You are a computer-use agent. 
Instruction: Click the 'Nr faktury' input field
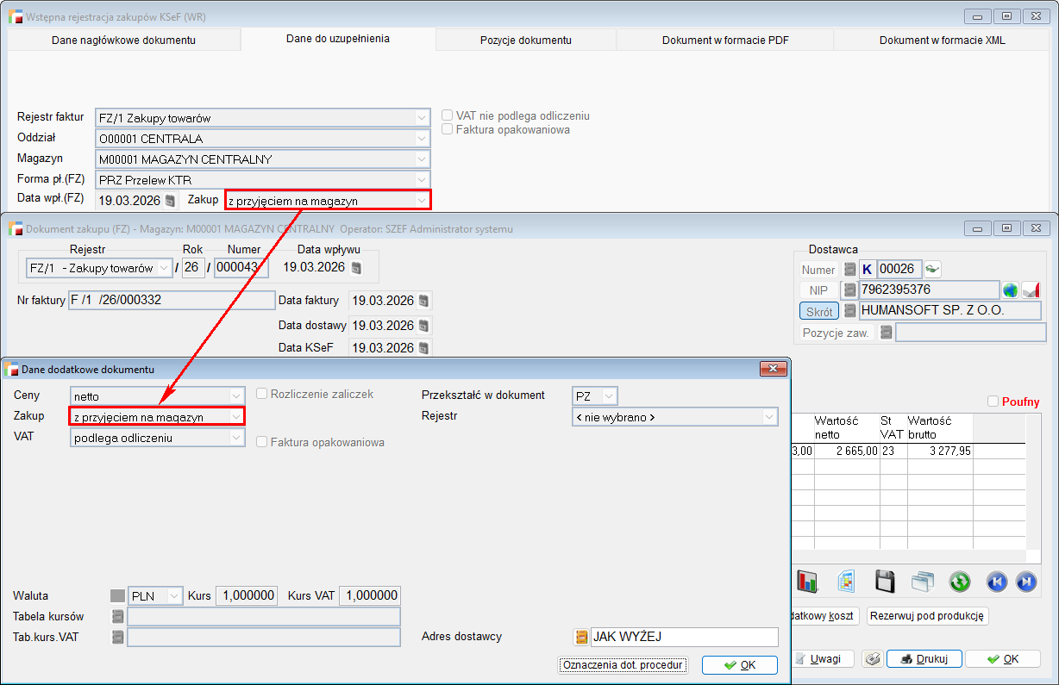172,301
